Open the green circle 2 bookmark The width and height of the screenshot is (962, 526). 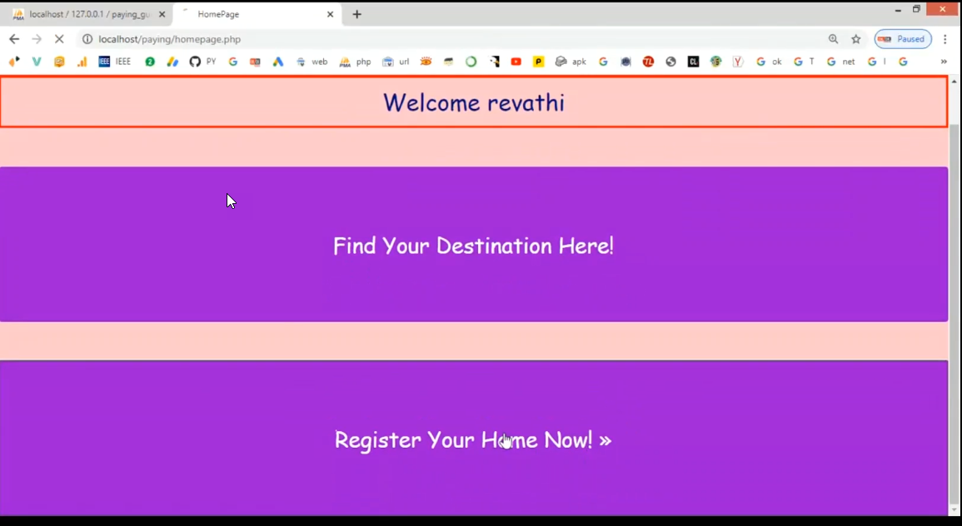pos(150,62)
